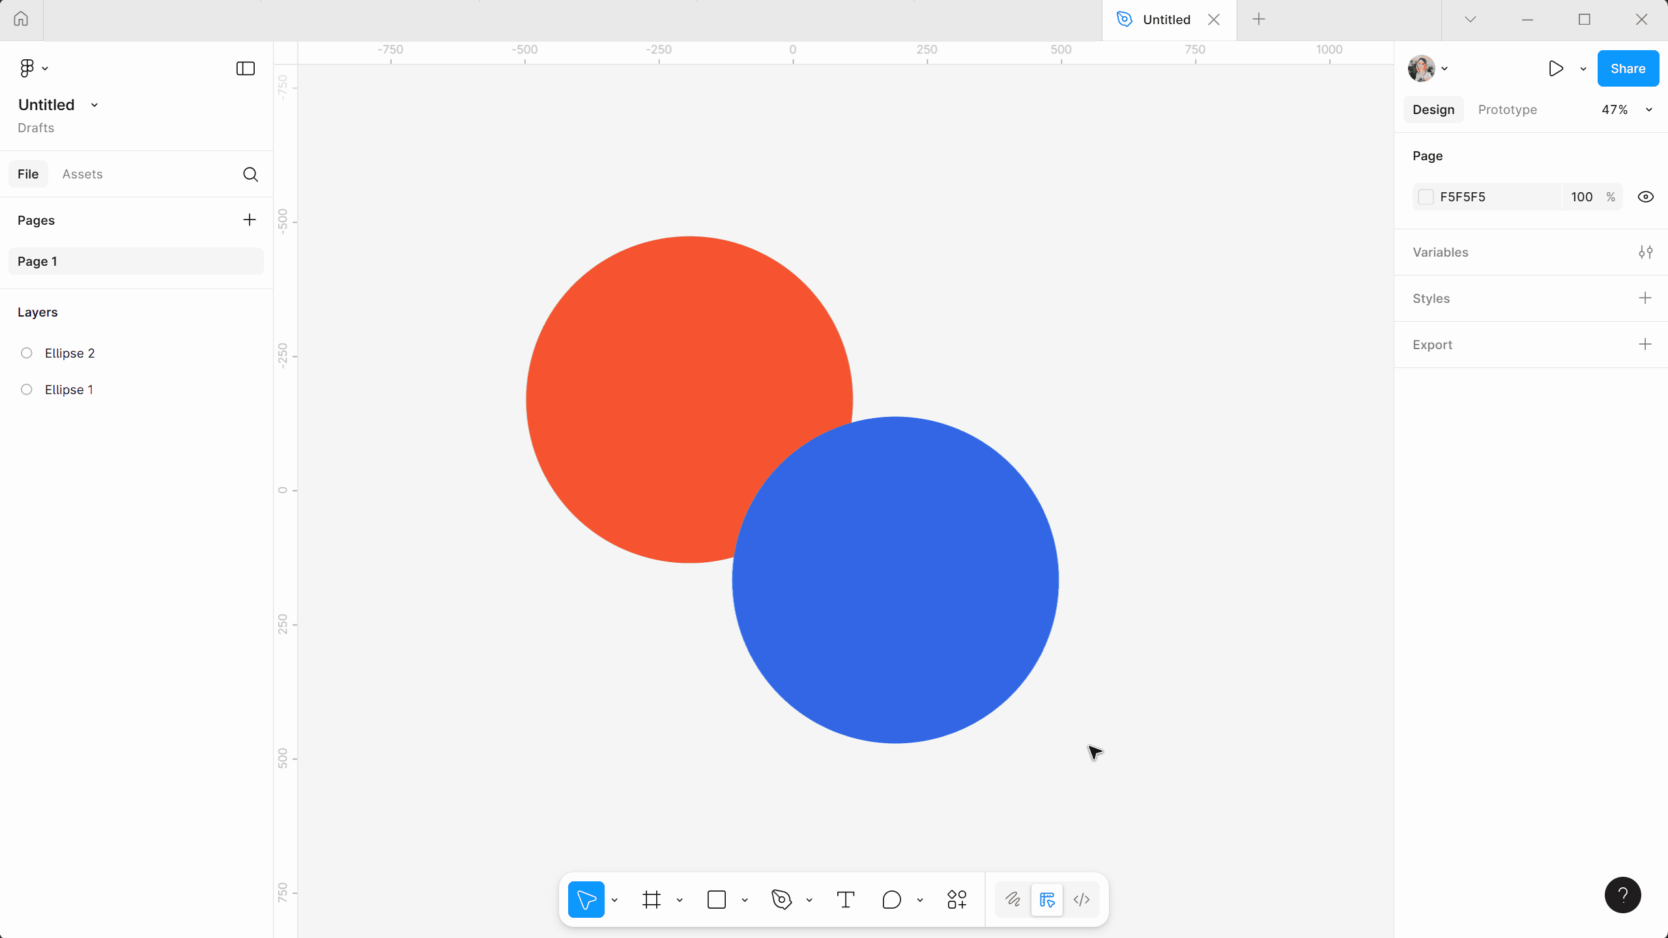Open the Untitled file name dropdown
The image size is (1668, 938).
pos(94,105)
